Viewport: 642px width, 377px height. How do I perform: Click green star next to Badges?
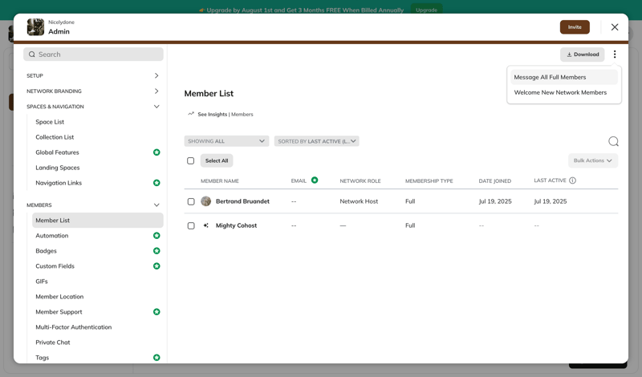click(x=156, y=251)
